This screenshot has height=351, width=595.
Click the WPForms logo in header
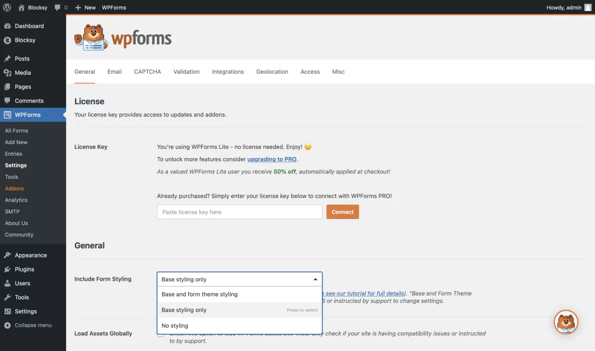[123, 38]
